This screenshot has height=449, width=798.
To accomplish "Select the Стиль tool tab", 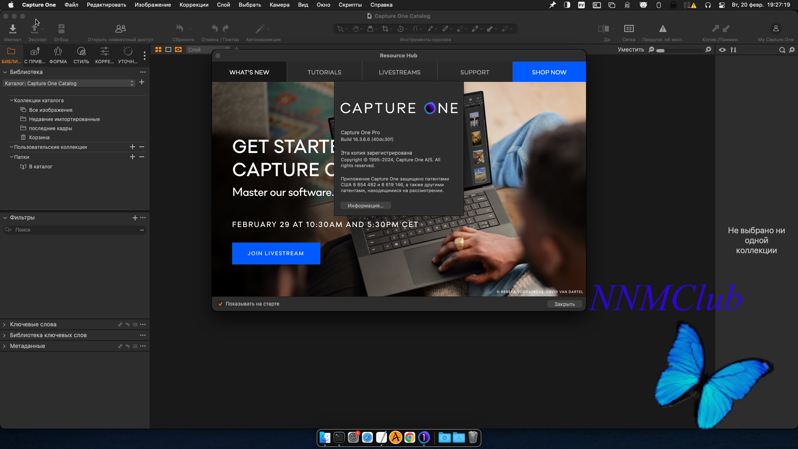I will tap(81, 56).
